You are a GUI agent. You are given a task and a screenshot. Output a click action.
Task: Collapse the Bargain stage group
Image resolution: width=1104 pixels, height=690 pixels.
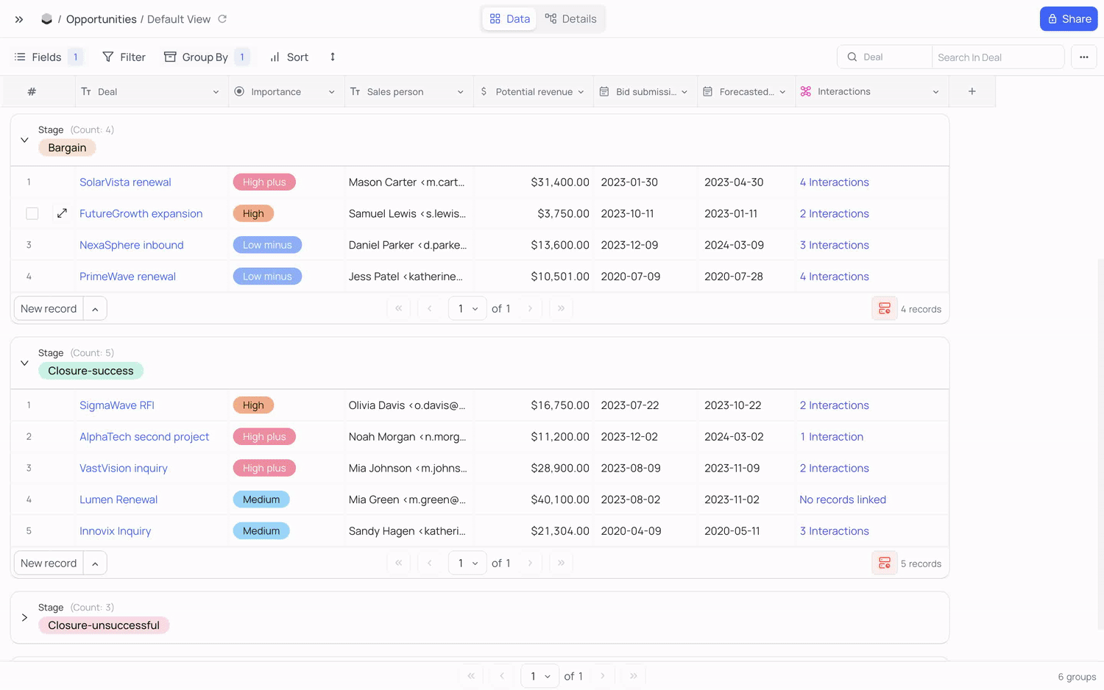(x=24, y=140)
